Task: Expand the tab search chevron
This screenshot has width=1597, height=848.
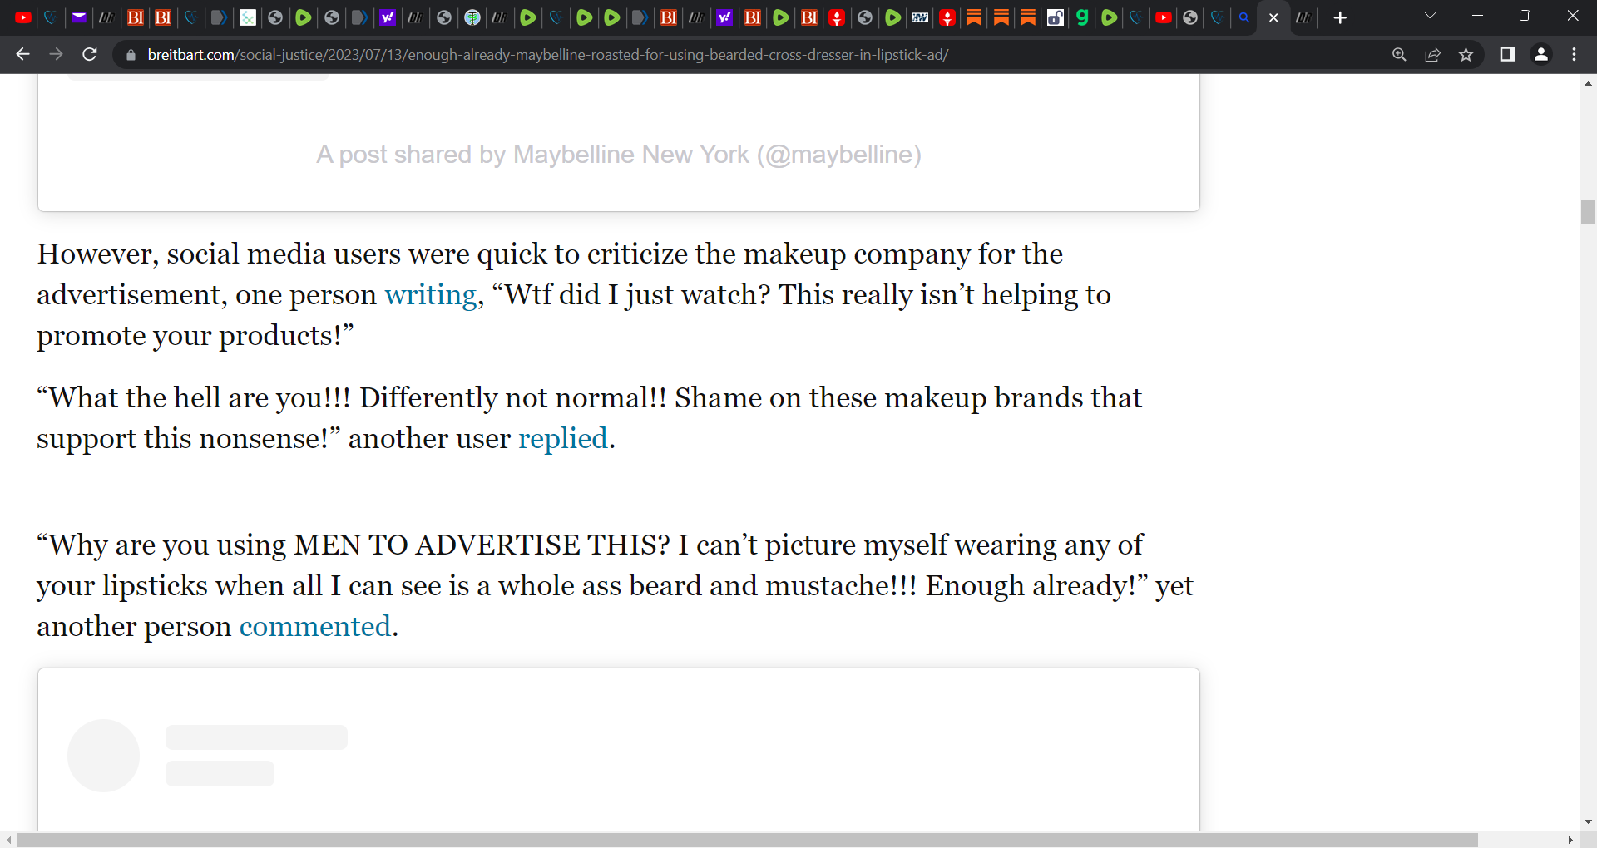Action: [1430, 16]
